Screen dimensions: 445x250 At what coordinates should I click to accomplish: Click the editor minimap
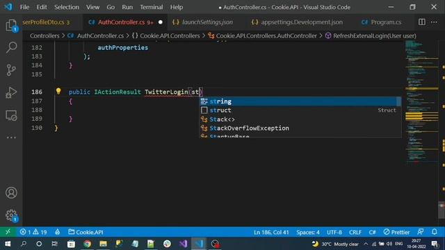click(x=422, y=102)
